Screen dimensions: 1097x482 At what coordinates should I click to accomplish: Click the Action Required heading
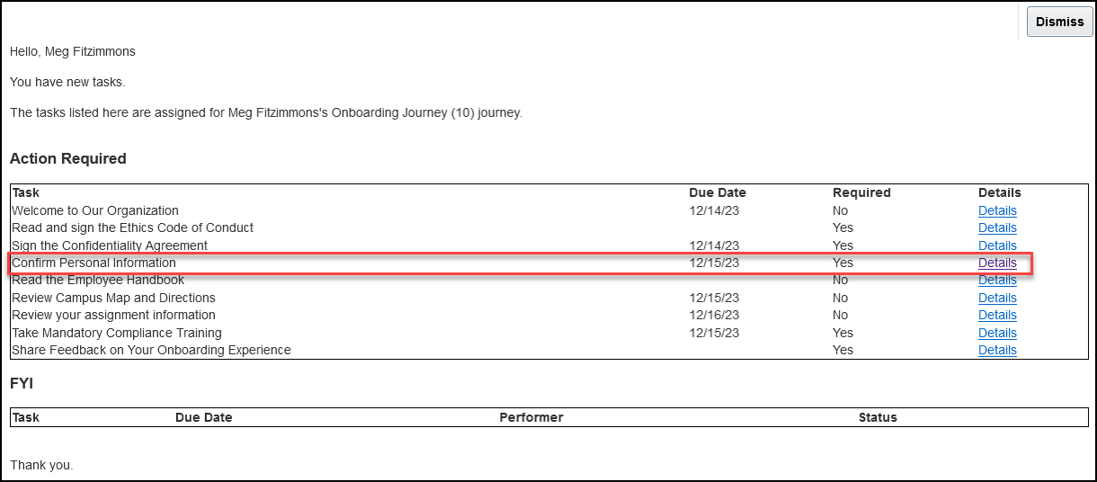tap(68, 158)
